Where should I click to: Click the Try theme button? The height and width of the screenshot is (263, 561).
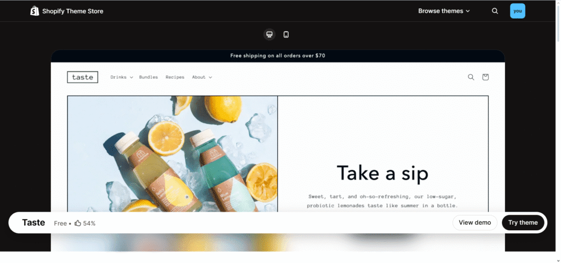click(x=523, y=223)
